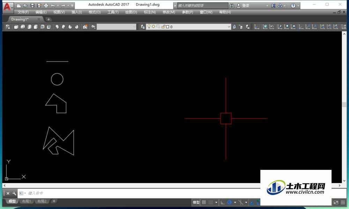Toggle the grid display in status bar
349x209 pixels.
204,202
